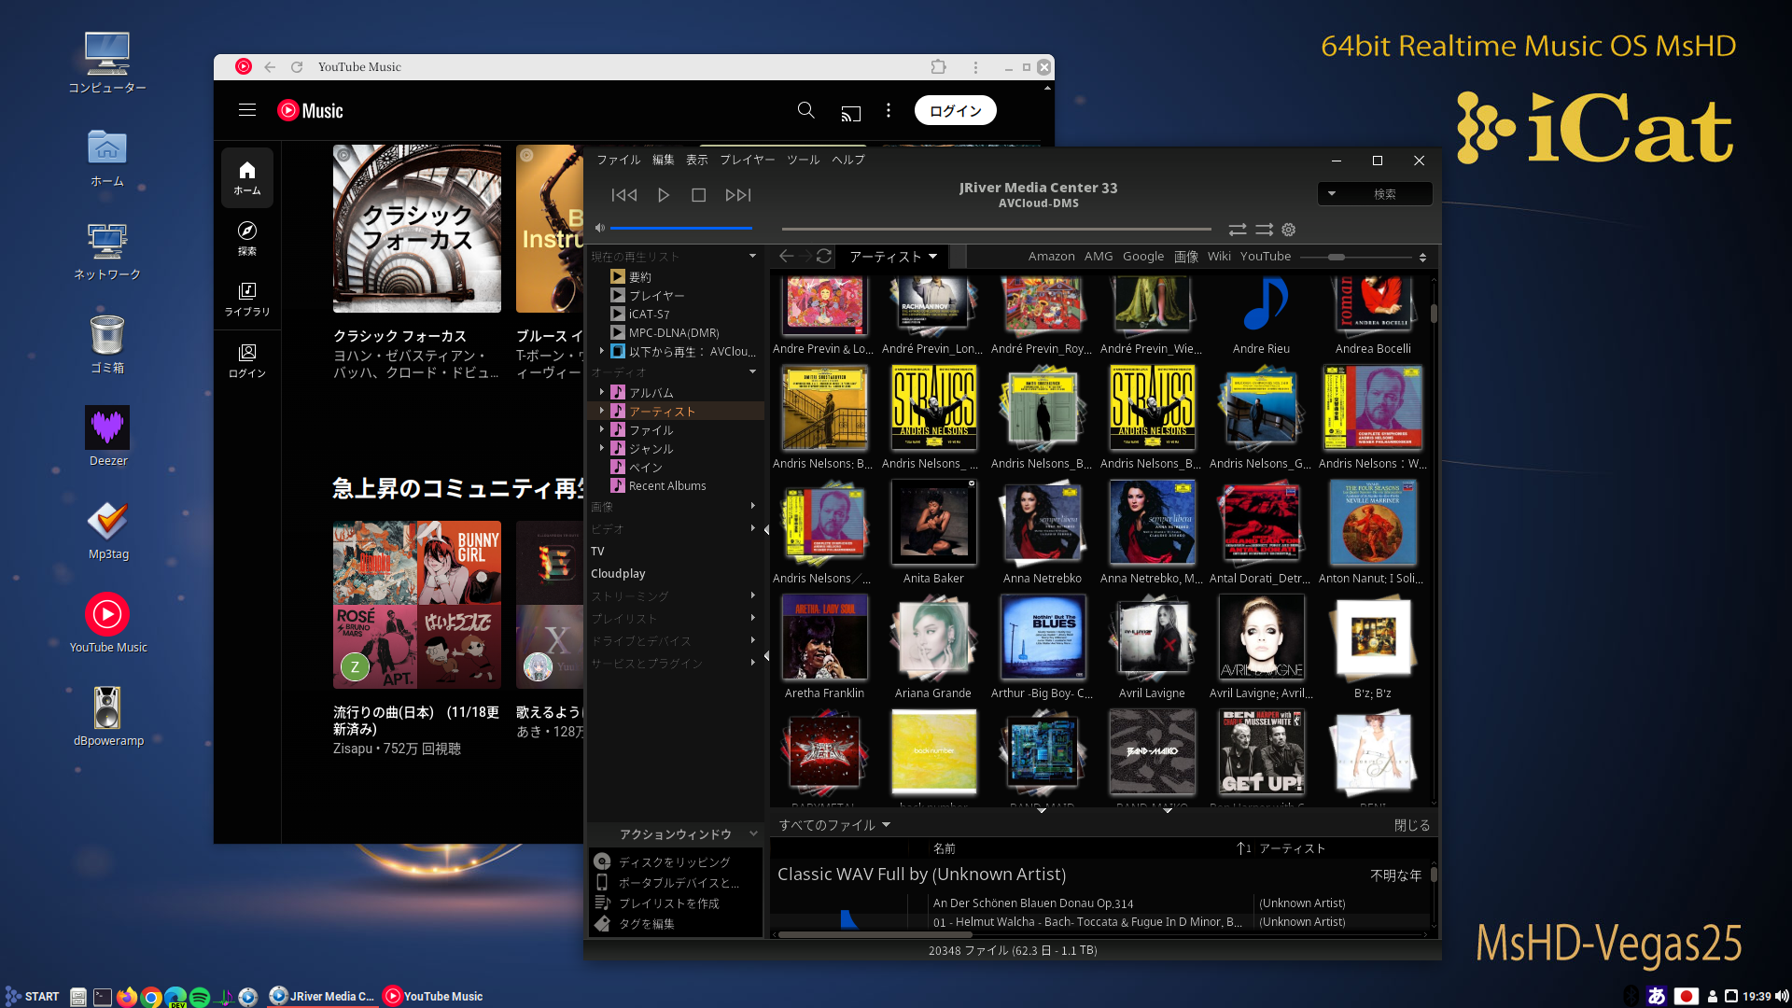Open the プレイヤー menu
1792x1008 pixels.
point(747,160)
